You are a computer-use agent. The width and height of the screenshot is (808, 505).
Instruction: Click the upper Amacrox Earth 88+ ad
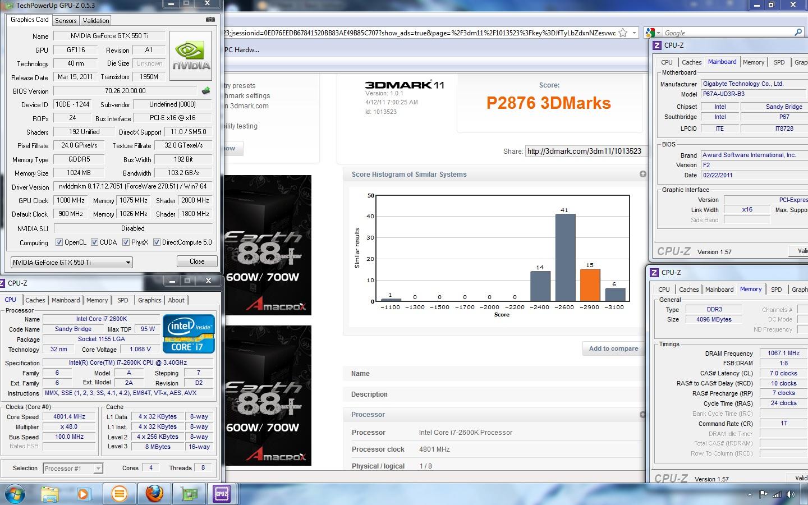268,245
